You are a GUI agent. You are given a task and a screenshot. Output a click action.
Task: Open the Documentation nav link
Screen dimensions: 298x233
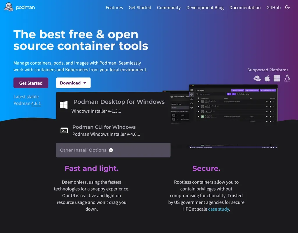(x=245, y=8)
